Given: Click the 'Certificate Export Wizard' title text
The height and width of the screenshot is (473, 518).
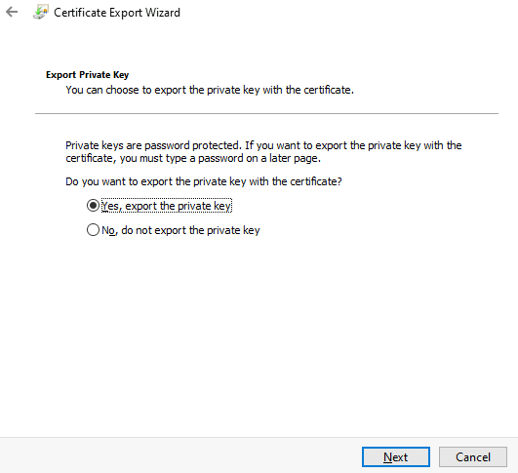Looking at the screenshot, I should [117, 13].
